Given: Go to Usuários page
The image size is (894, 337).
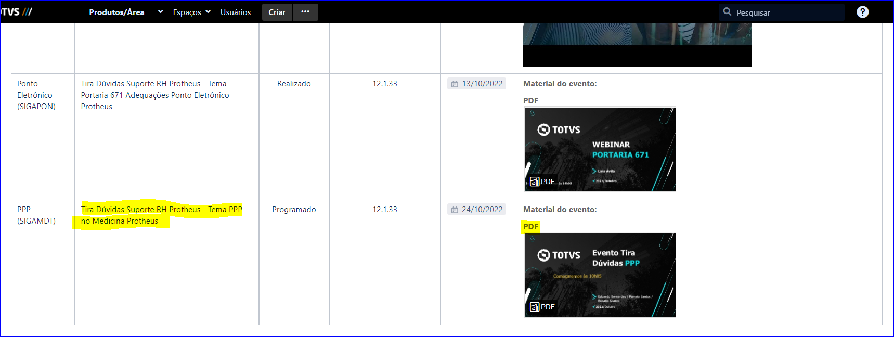Looking at the screenshot, I should 236,12.
